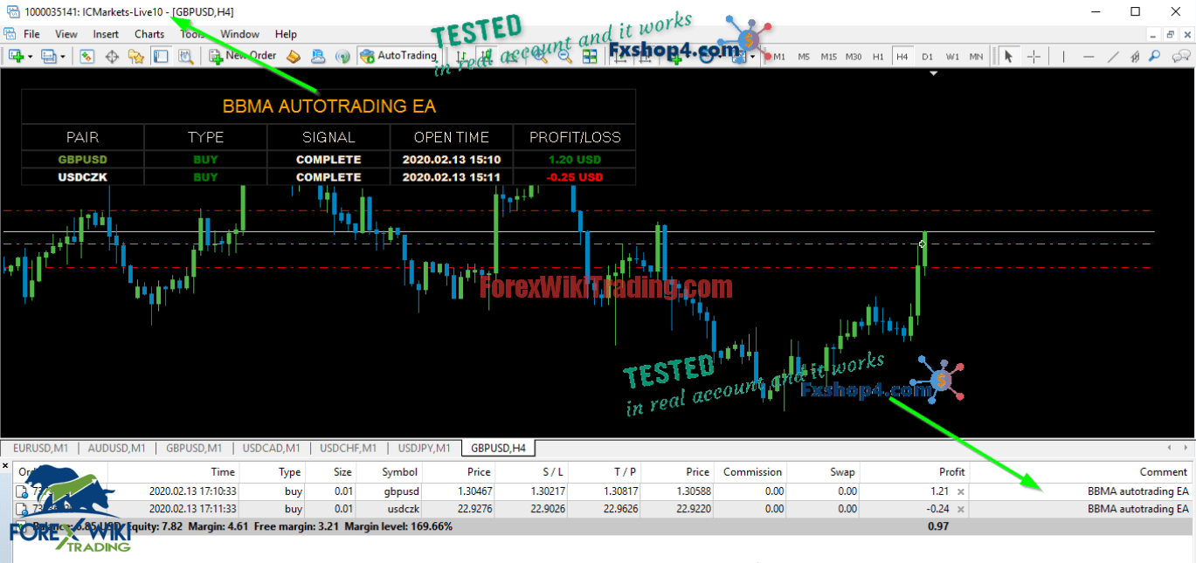Screen dimensions: 1196x563
Task: Expand the Profiles dropdown arrow
Action: [62, 56]
